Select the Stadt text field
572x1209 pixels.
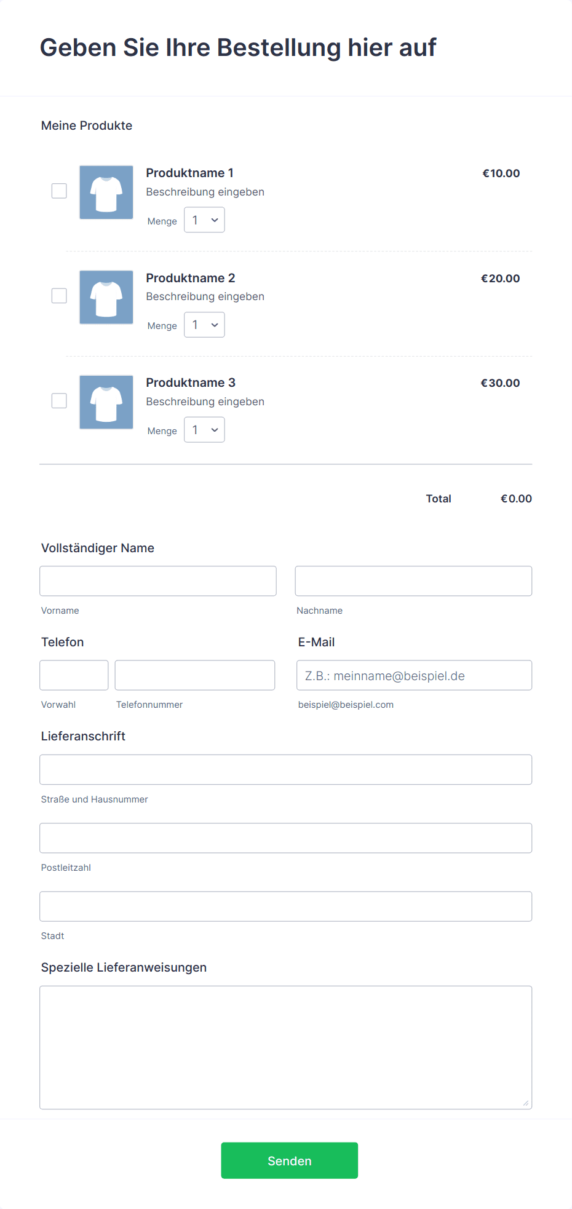[x=285, y=906]
